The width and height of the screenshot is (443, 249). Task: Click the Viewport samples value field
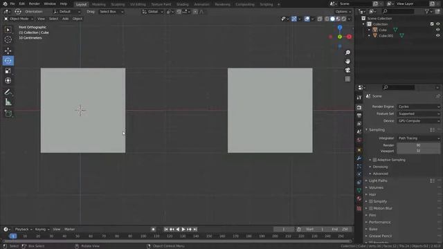[x=419, y=151]
